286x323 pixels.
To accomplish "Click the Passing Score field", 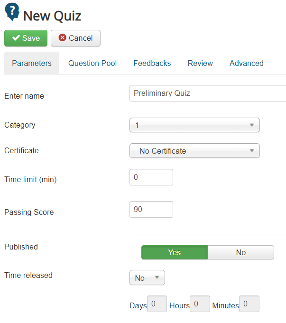I will coord(151,210).
